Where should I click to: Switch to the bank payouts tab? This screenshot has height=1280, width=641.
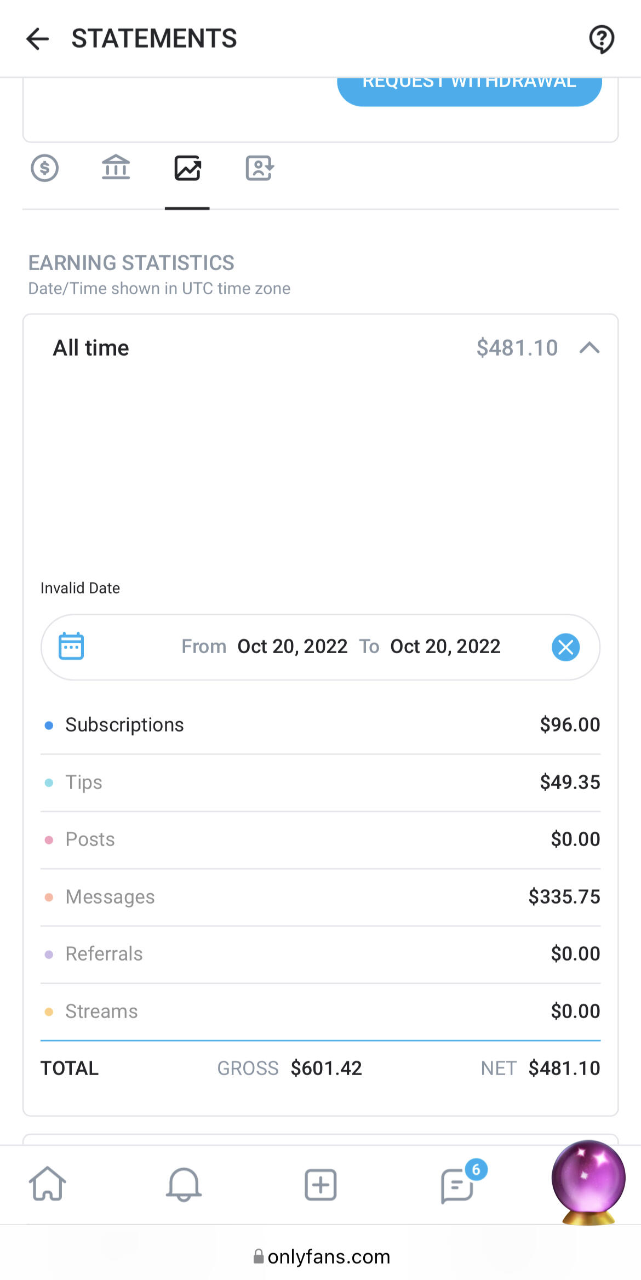116,168
